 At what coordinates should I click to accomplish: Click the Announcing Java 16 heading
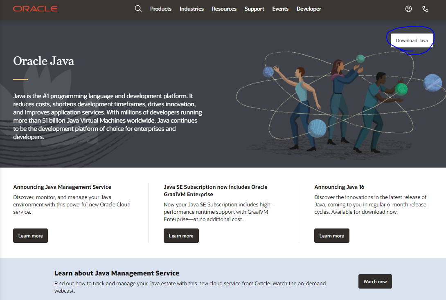tap(339, 187)
